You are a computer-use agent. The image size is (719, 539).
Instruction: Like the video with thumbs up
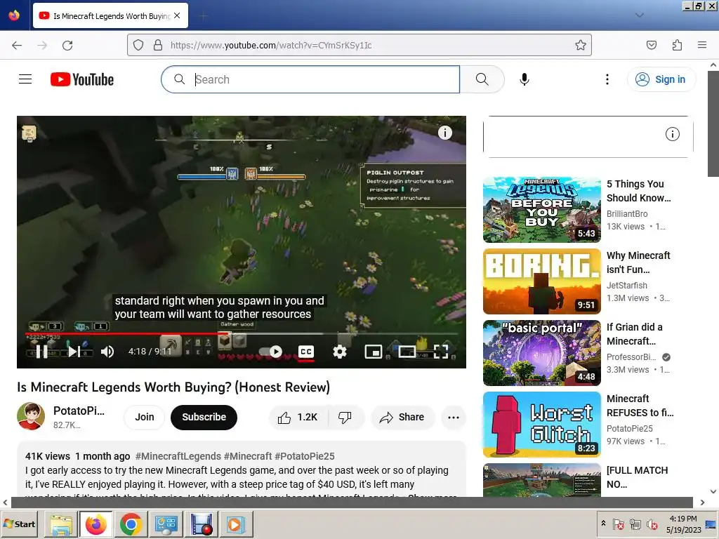298,417
